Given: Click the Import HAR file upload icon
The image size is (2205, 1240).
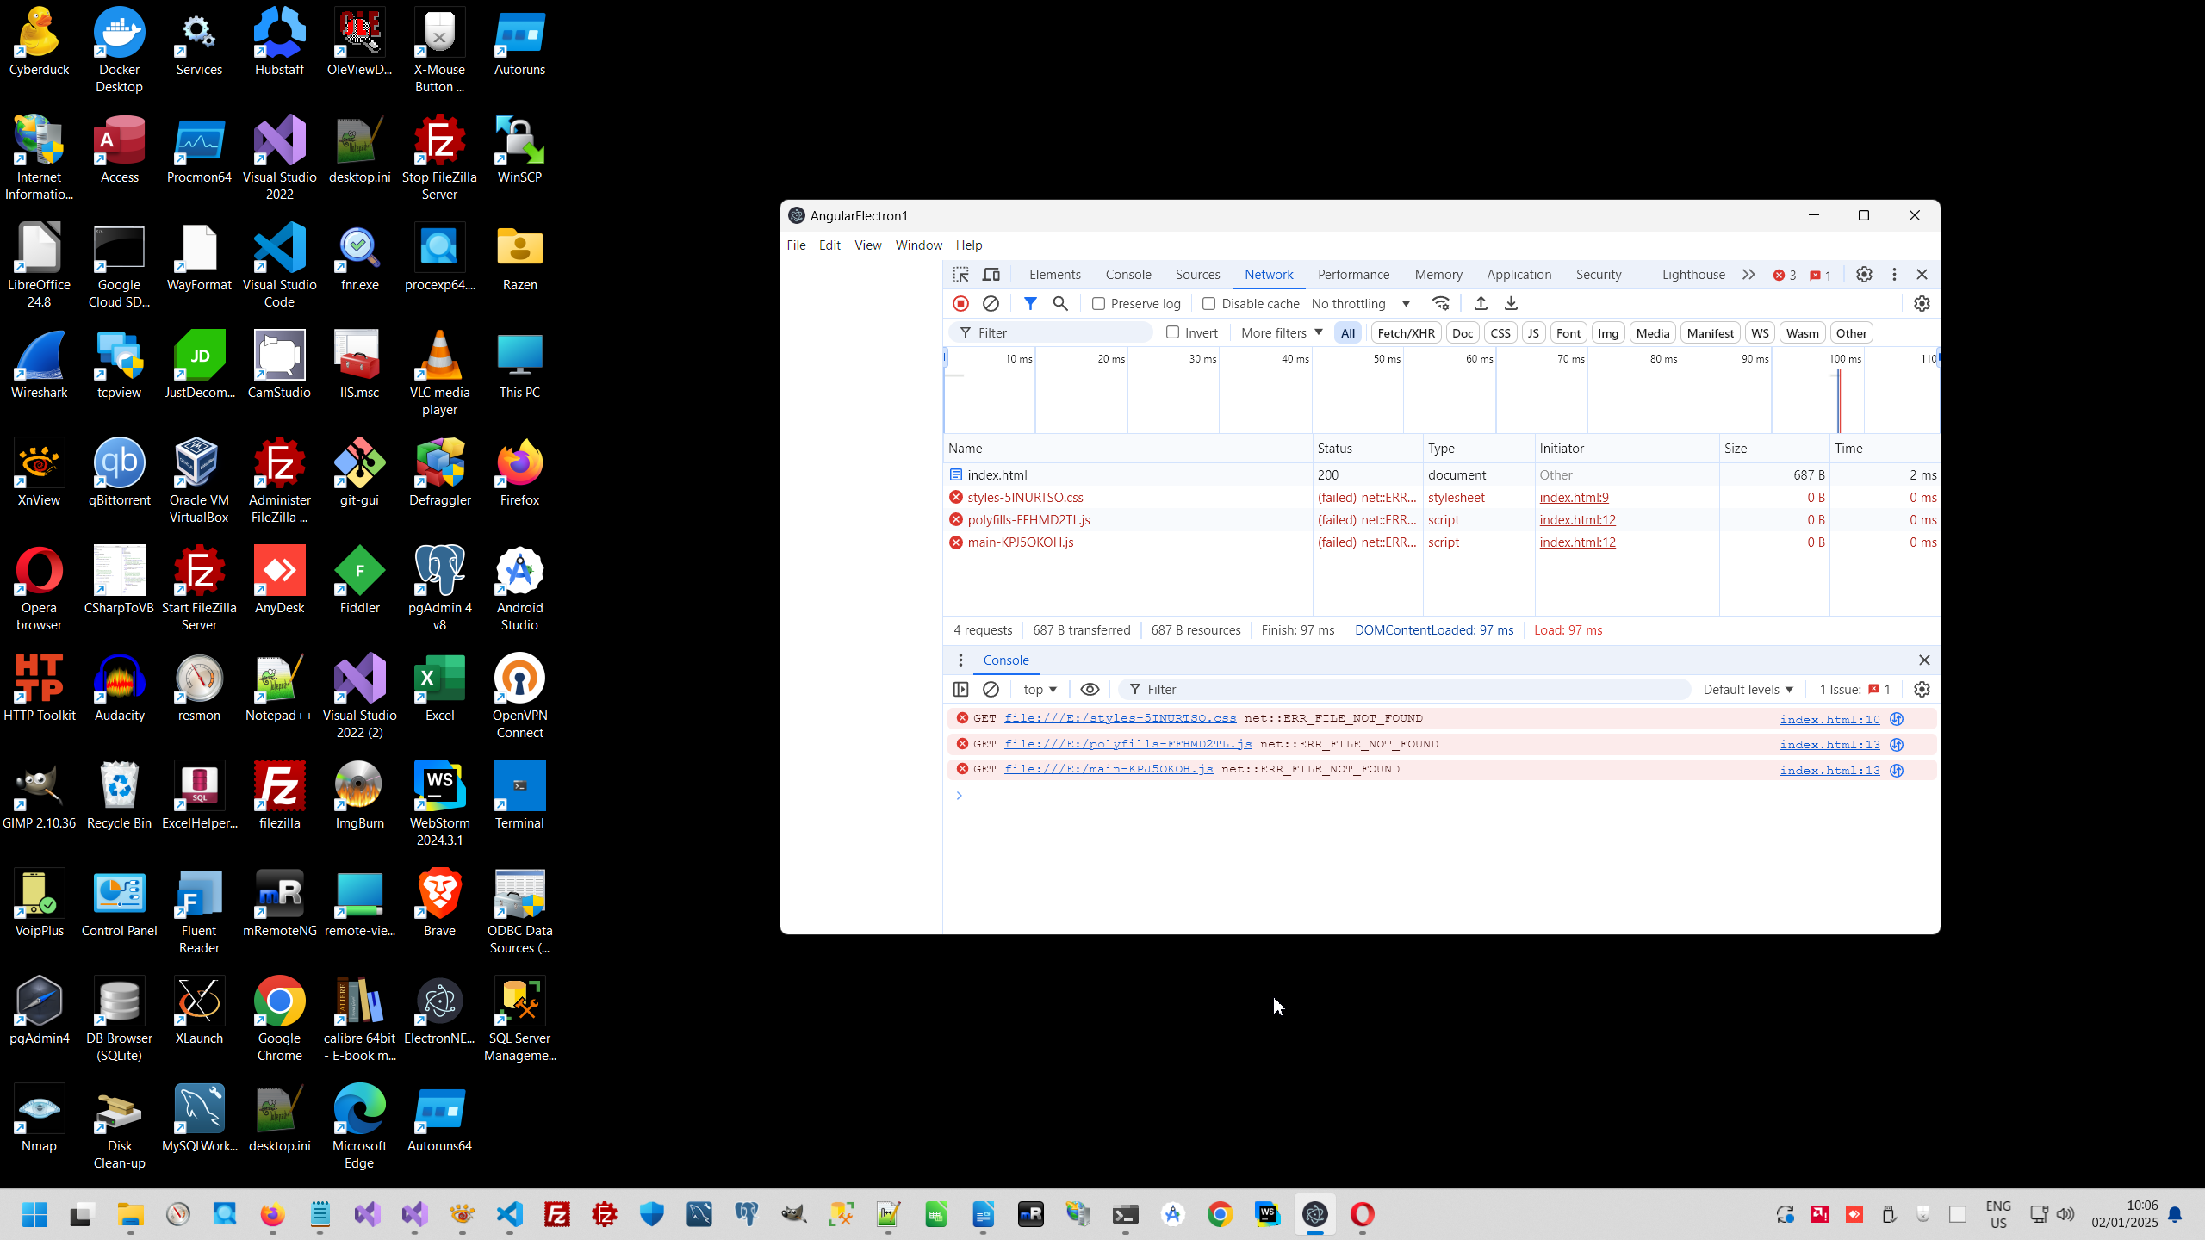Looking at the screenshot, I should 1481,303.
